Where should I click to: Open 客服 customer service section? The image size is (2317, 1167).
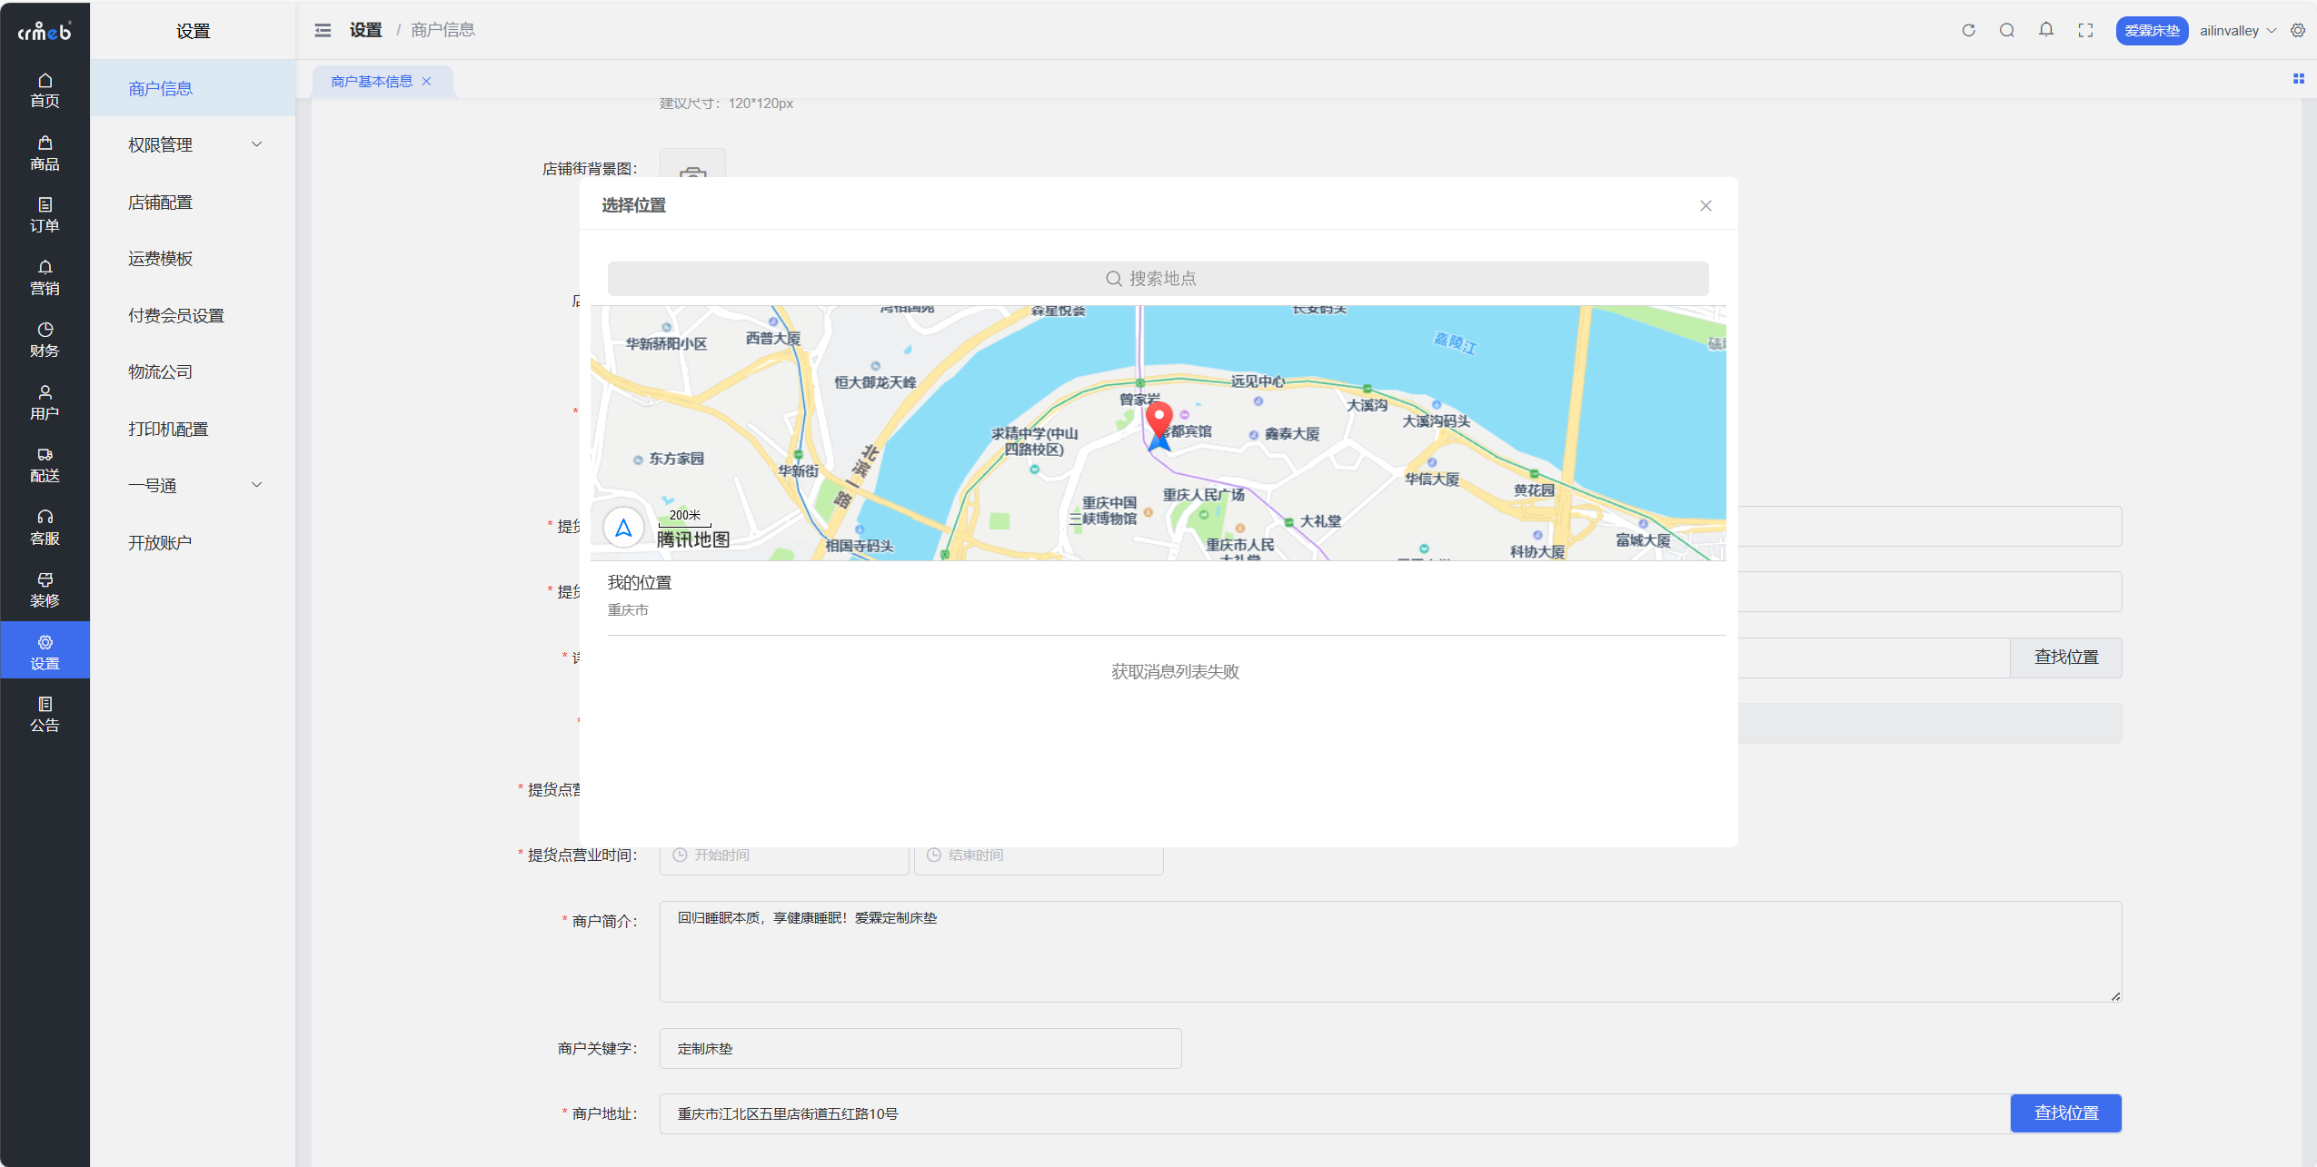[x=45, y=529]
